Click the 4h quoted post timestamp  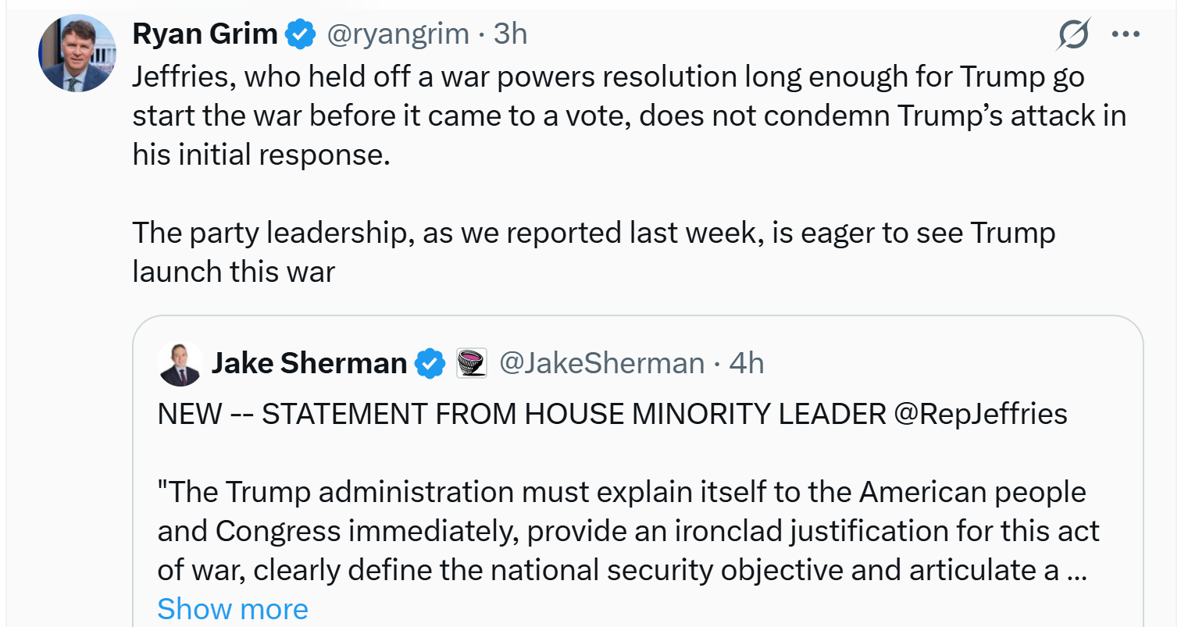[x=746, y=363]
